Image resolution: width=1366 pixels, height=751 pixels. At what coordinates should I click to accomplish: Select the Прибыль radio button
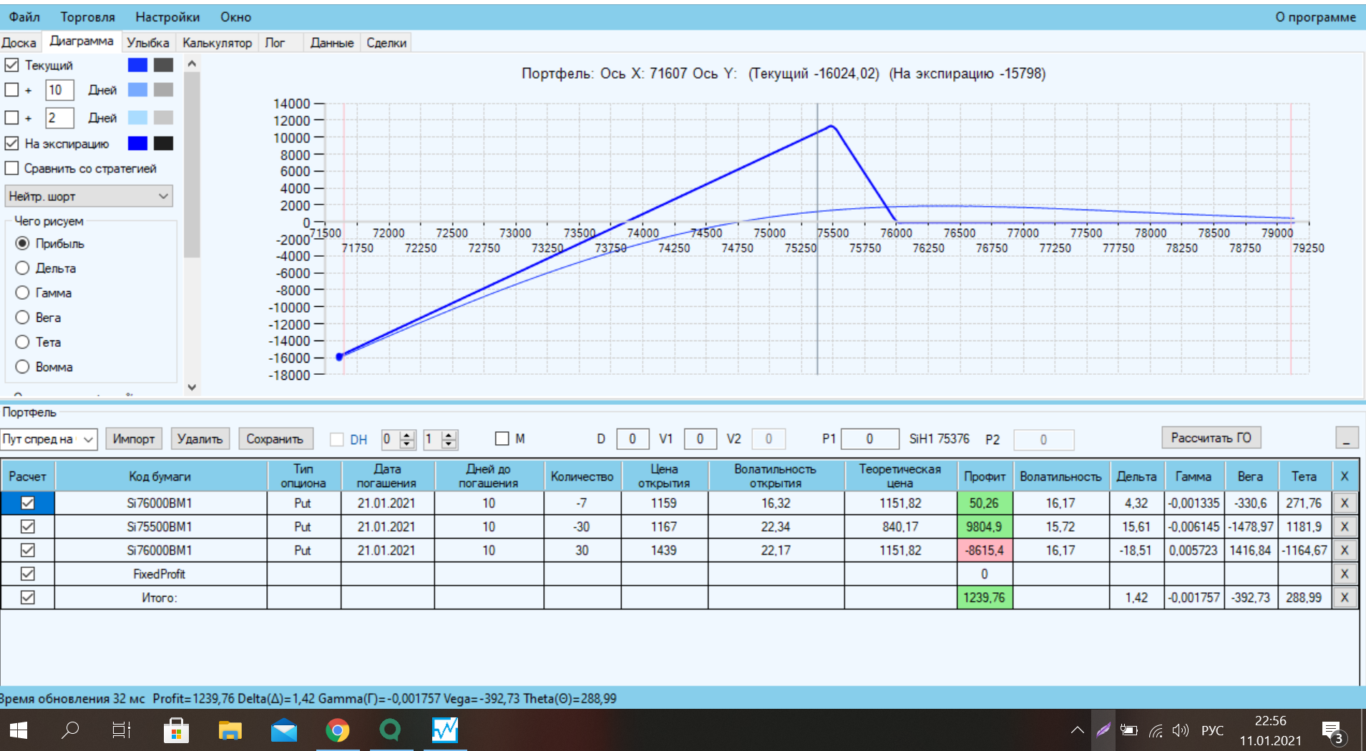22,244
